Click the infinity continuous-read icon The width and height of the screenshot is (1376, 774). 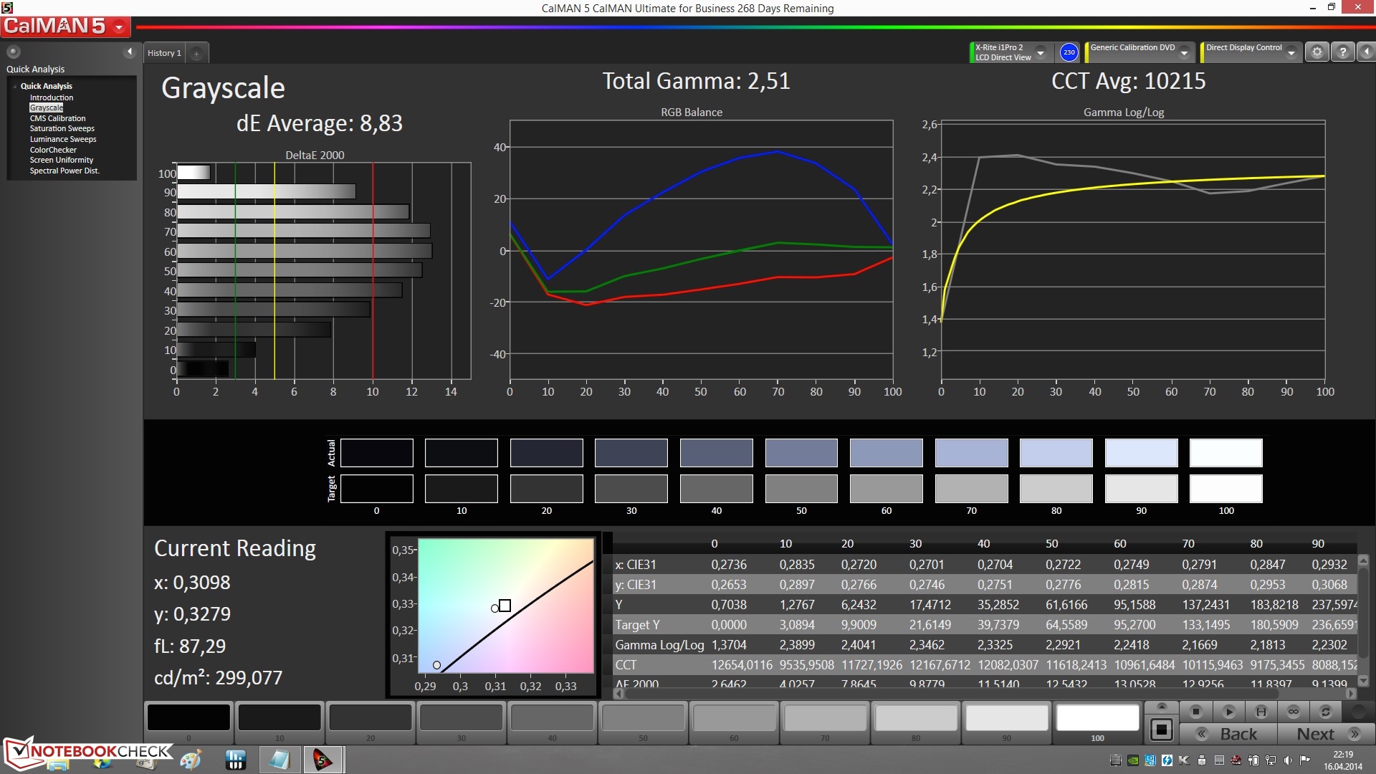click(x=1293, y=712)
